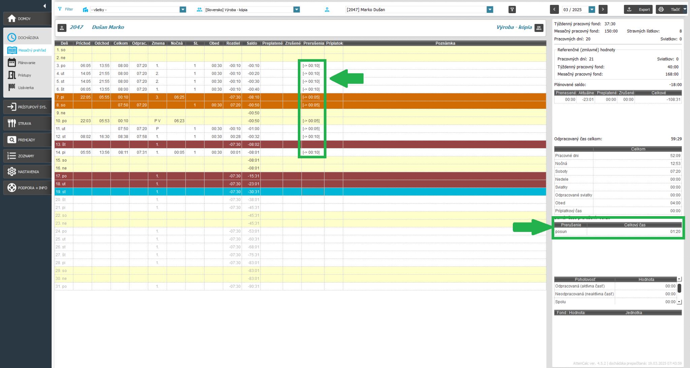Screen dimensions: 690x368
Task: Expand the Výroba - kópia group dropdown
Action: [x=296, y=9]
